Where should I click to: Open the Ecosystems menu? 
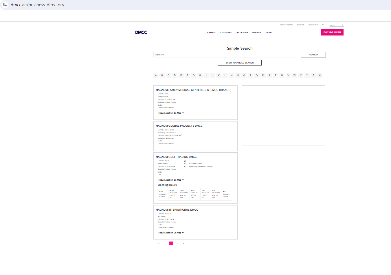pos(226,33)
